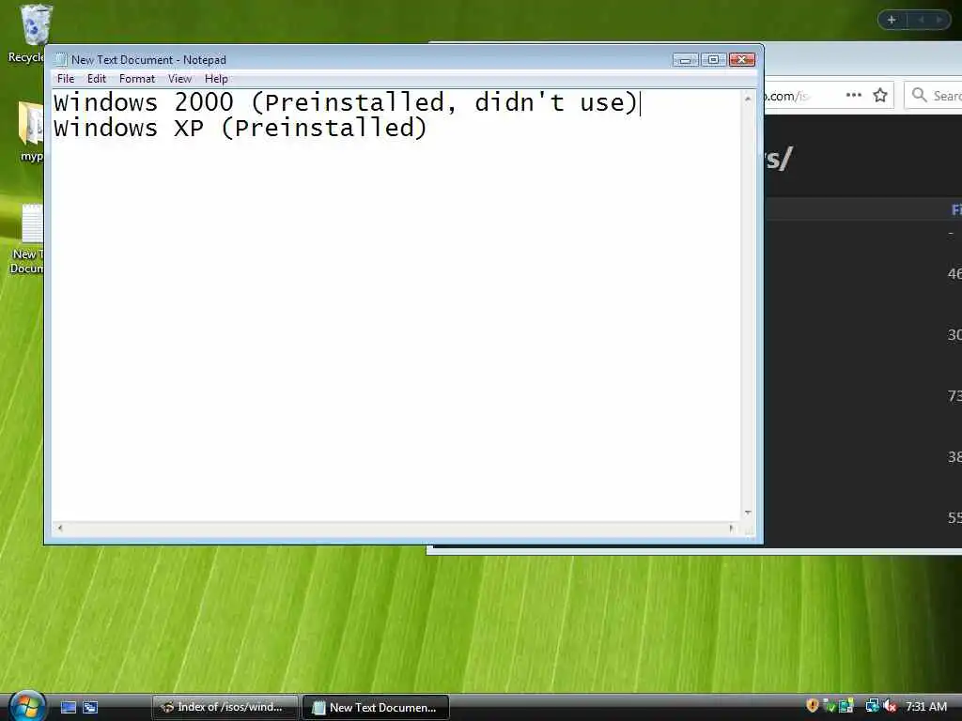
Task: Minimize the Notepad window
Action: (x=685, y=59)
